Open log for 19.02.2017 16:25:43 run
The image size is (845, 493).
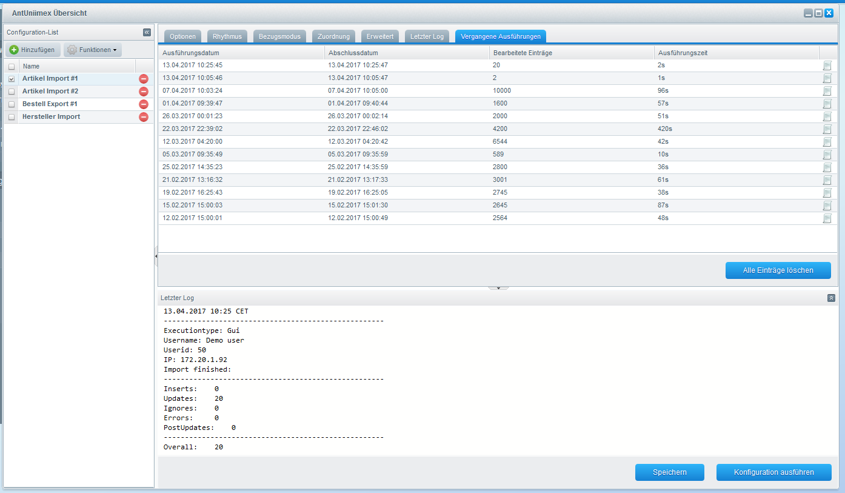[x=827, y=193]
